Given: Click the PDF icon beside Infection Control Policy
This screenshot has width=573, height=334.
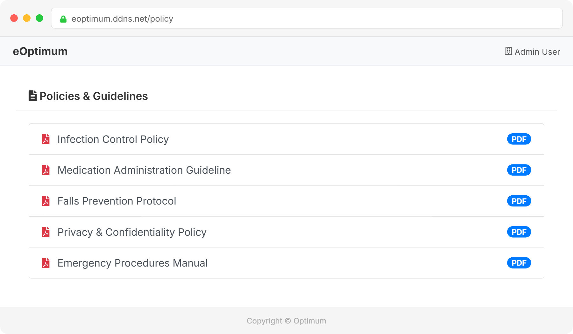Looking at the screenshot, I should point(46,139).
